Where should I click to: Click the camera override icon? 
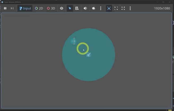(x=94, y=8)
